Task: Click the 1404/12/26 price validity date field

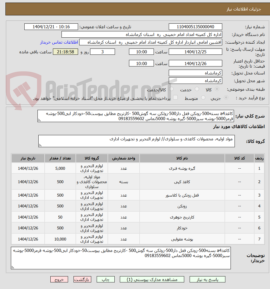Action: point(195,63)
